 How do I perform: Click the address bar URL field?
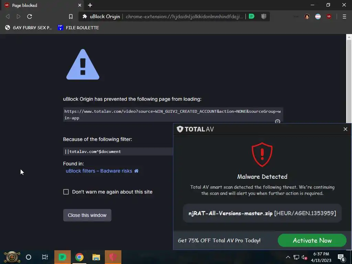pyautogui.click(x=184, y=16)
